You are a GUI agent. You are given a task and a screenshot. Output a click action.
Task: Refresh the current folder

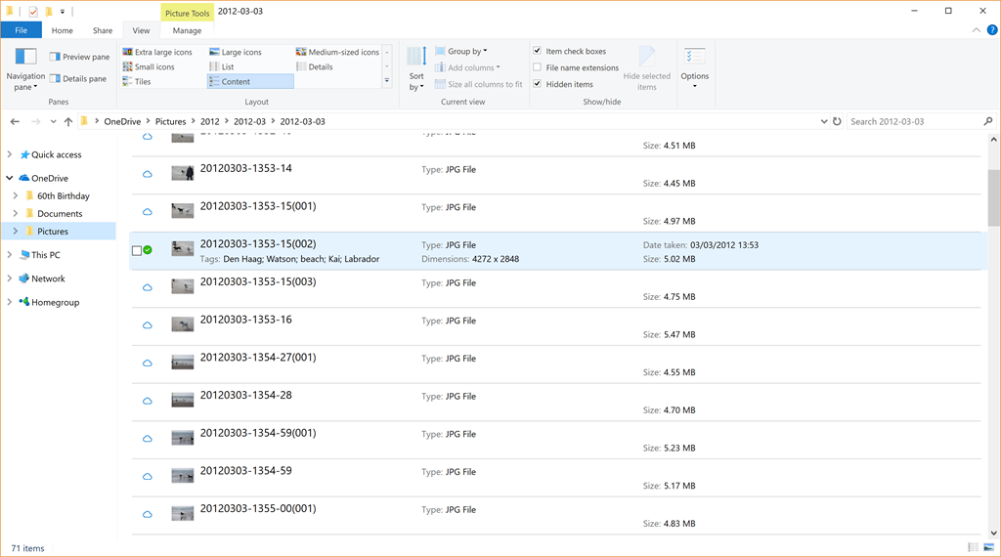(837, 122)
